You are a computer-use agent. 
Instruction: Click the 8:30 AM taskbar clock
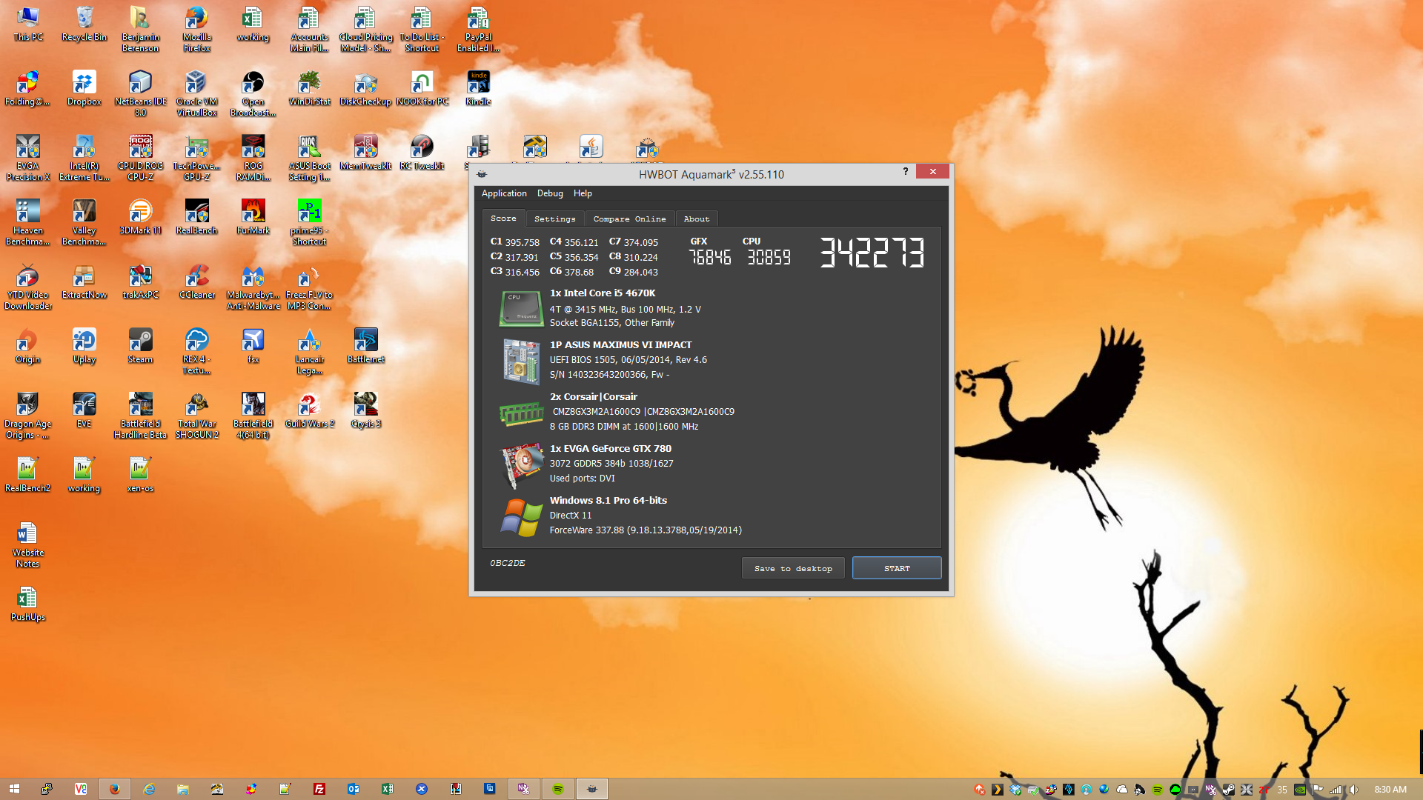coord(1390,790)
